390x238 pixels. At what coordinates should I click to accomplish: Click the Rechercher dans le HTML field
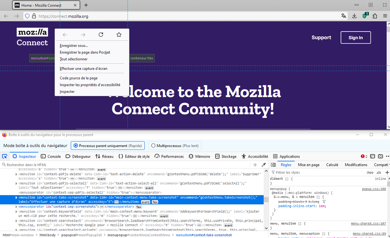tap(127, 165)
